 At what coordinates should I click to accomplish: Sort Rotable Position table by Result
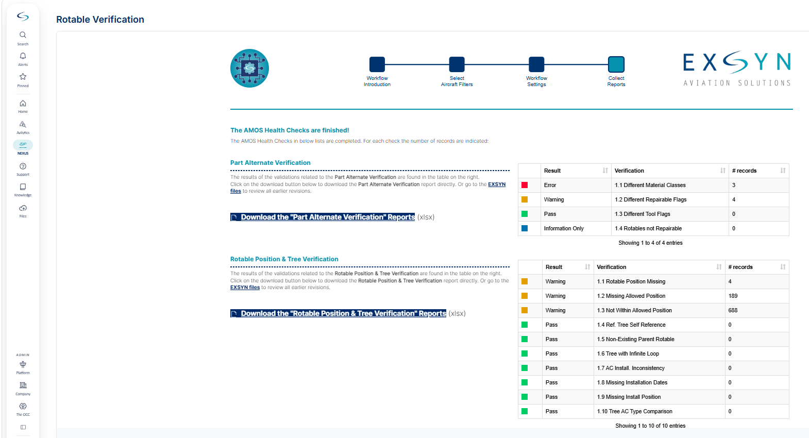pos(568,267)
